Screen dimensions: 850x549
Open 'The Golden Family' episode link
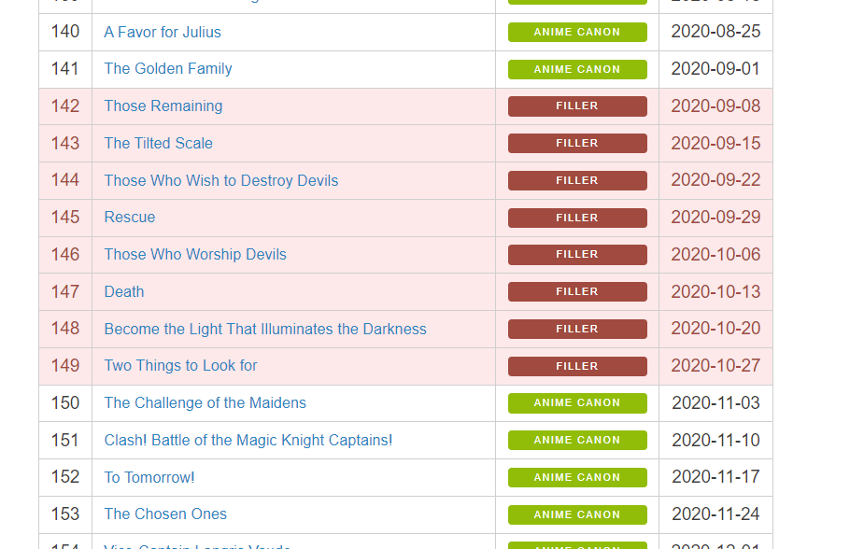pyautogui.click(x=168, y=69)
